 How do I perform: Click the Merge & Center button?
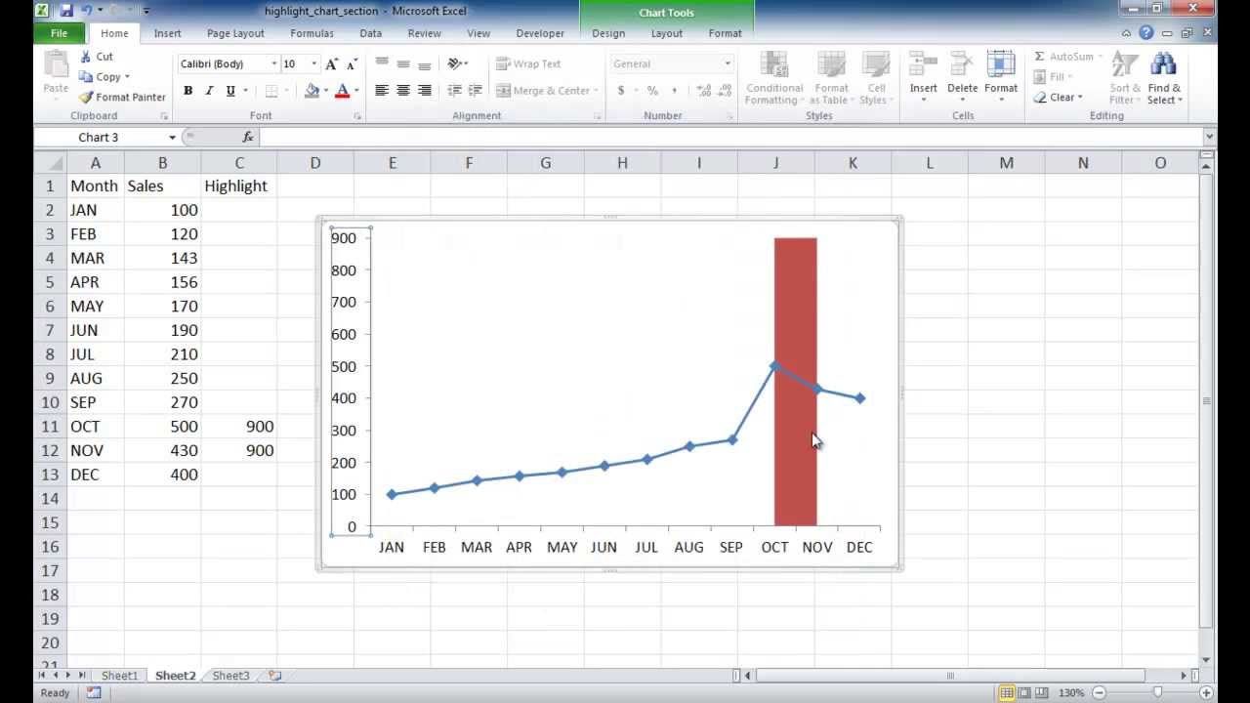(x=543, y=91)
